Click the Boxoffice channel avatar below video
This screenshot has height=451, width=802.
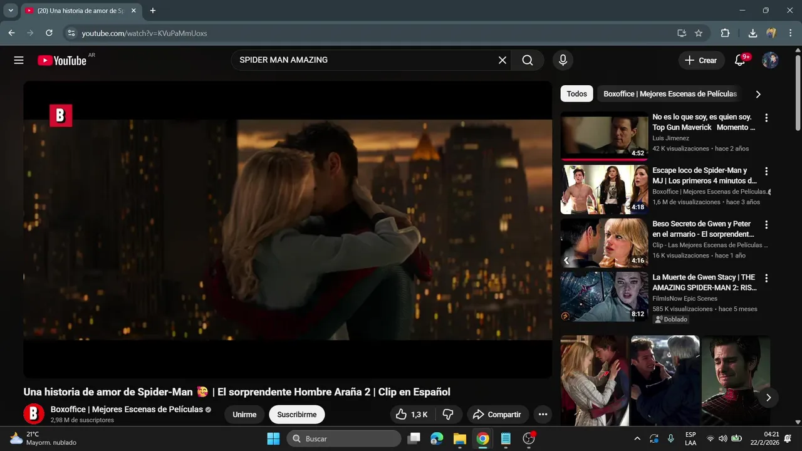34,414
